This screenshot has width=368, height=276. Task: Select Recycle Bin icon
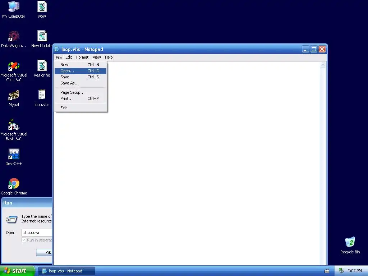[350, 245]
